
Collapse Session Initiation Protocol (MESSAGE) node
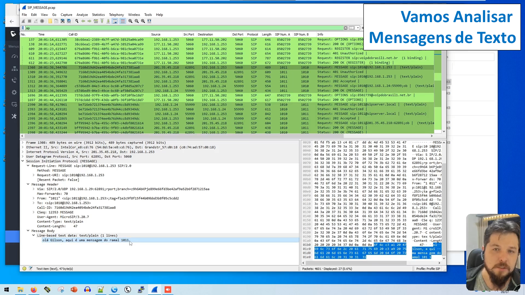click(x=23, y=161)
